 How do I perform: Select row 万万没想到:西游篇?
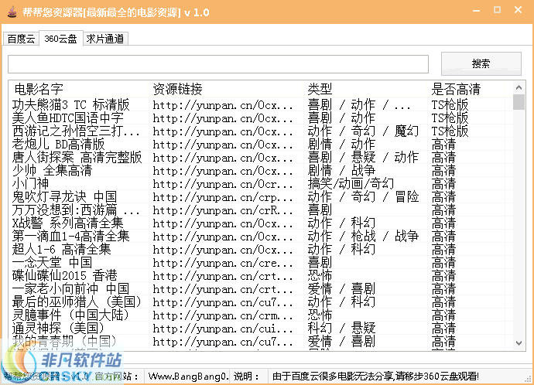click(261, 210)
